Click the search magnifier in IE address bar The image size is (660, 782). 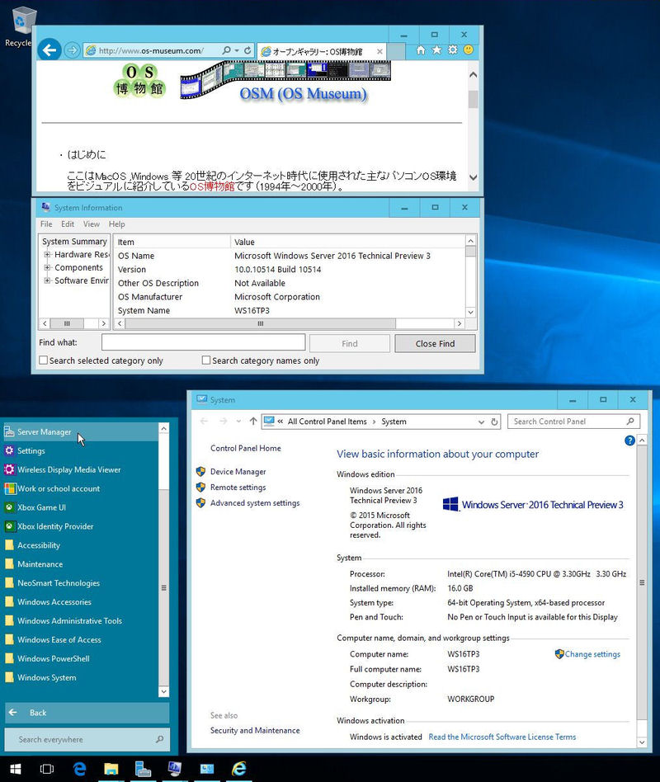tap(227, 50)
